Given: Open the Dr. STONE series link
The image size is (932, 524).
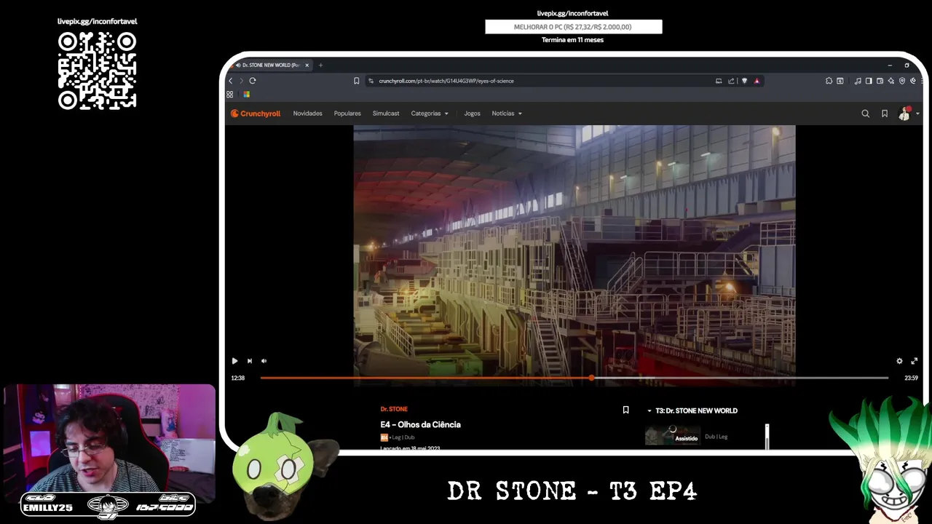Looking at the screenshot, I should (x=394, y=409).
